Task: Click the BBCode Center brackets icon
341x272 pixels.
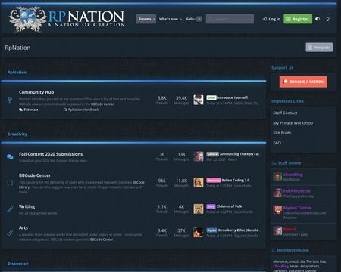Action: tap(10, 183)
